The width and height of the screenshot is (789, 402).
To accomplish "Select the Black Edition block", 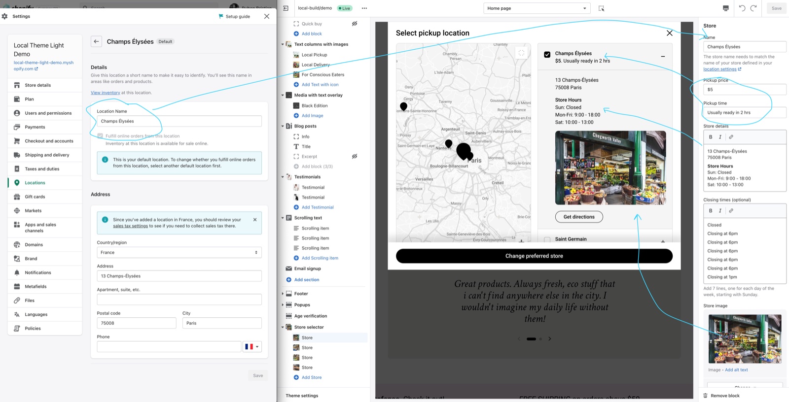I will pos(315,106).
